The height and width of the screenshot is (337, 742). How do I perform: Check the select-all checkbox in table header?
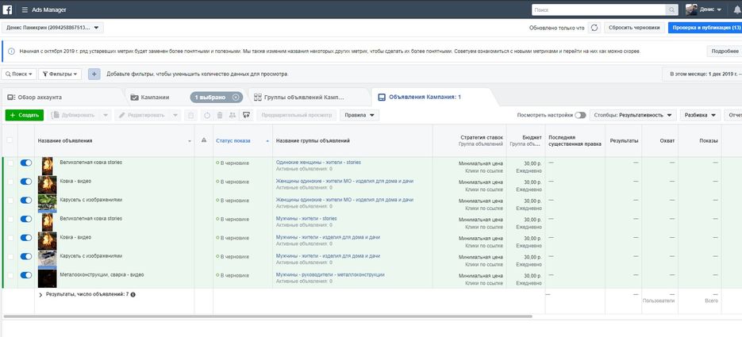pyautogui.click(x=10, y=140)
